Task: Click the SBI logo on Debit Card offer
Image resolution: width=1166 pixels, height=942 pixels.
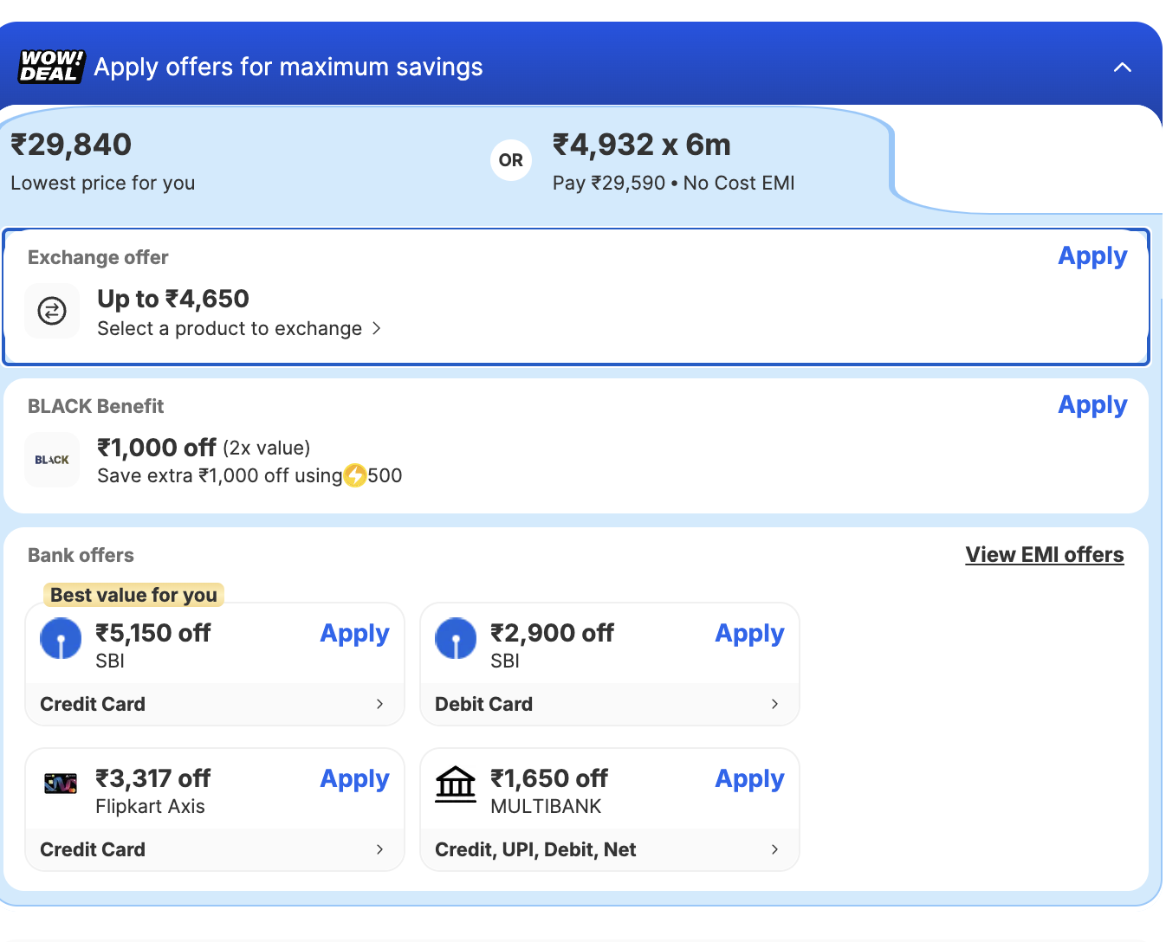Action: point(456,639)
